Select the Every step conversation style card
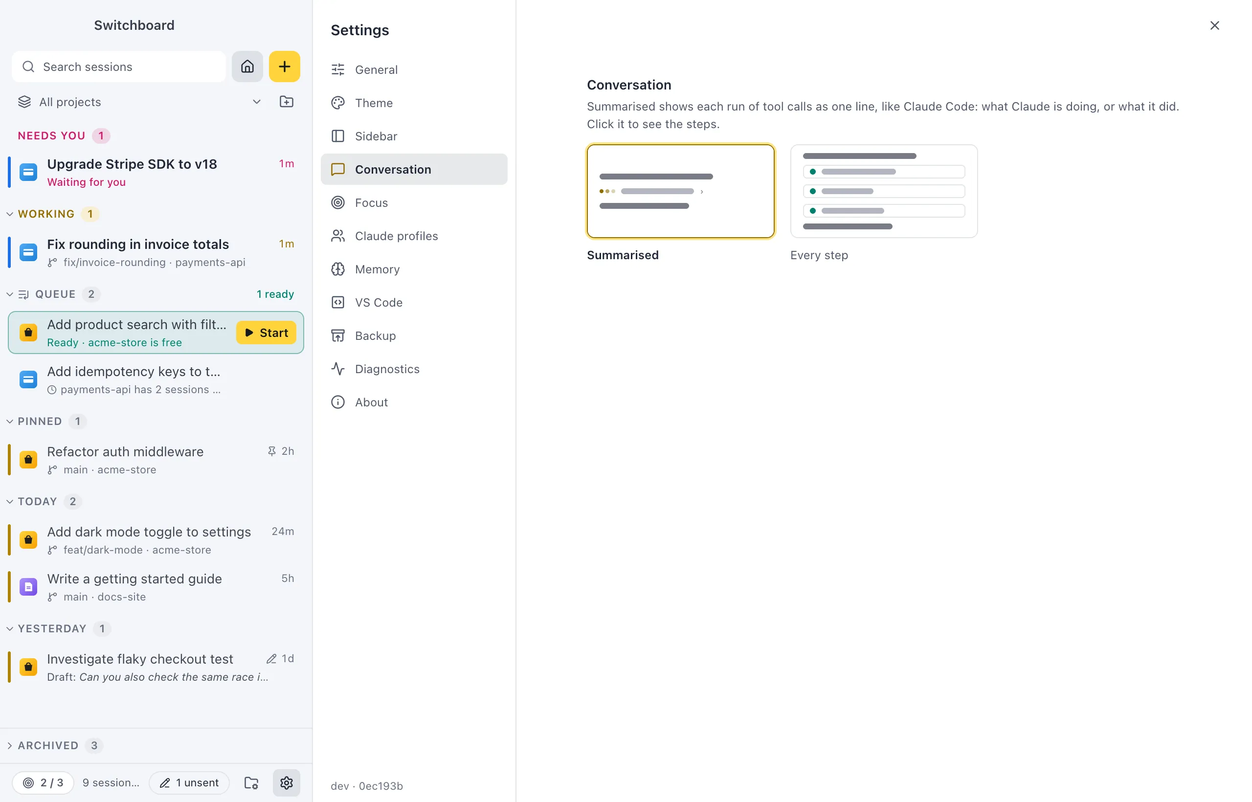 click(x=884, y=192)
